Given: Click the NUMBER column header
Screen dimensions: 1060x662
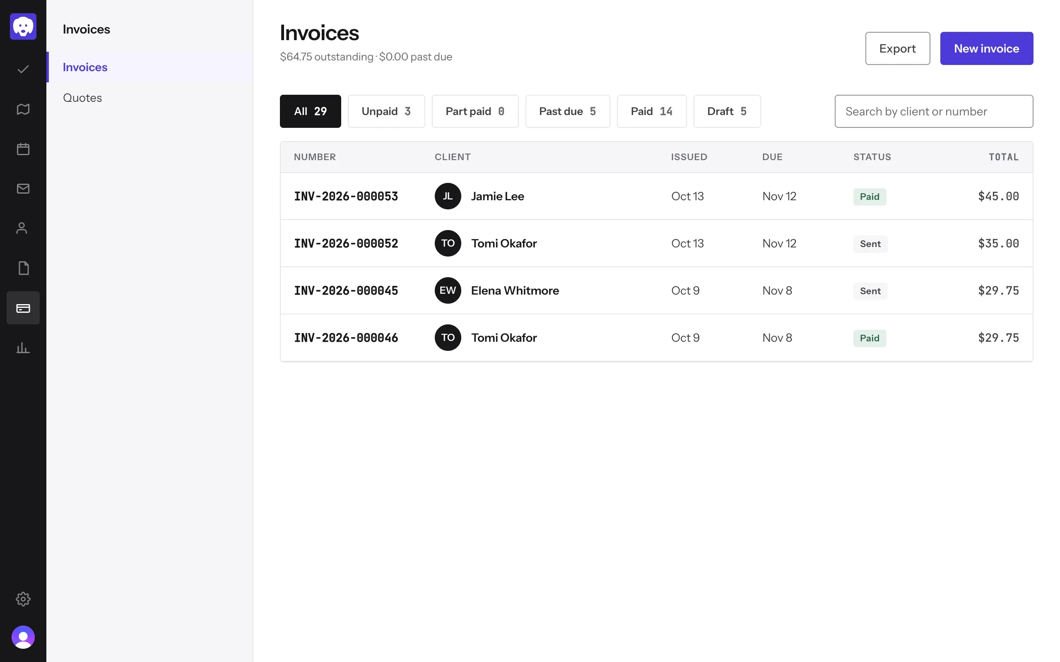Looking at the screenshot, I should coord(315,157).
